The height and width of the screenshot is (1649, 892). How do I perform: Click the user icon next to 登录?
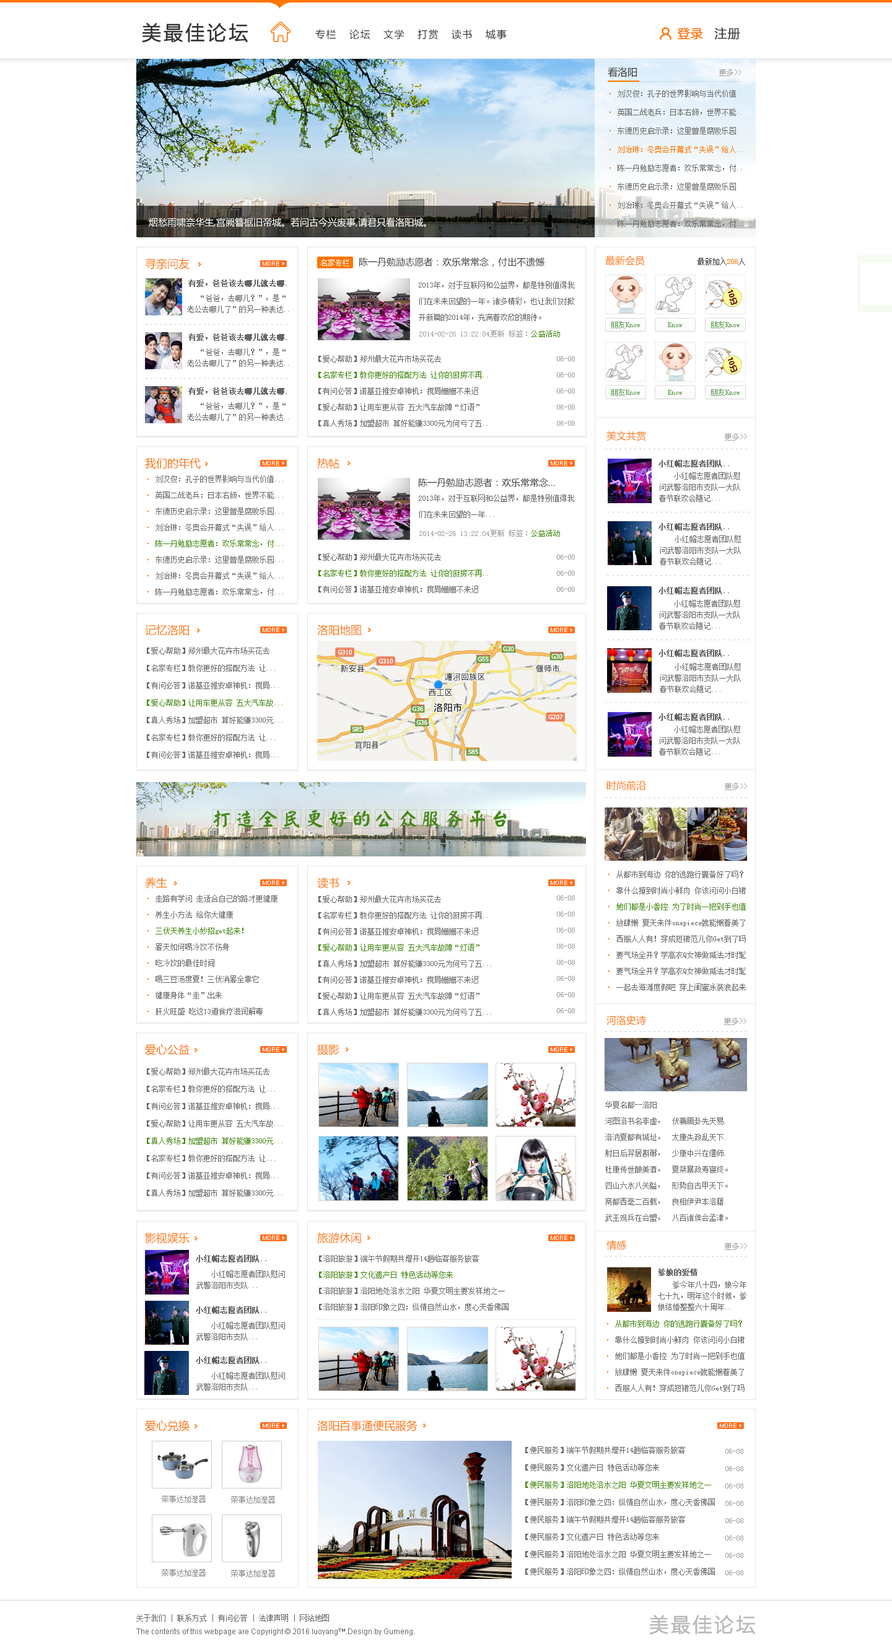[x=665, y=34]
